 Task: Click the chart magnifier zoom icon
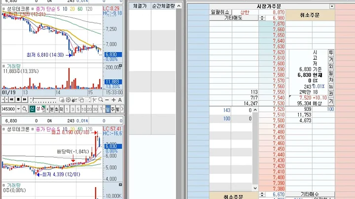101,99
